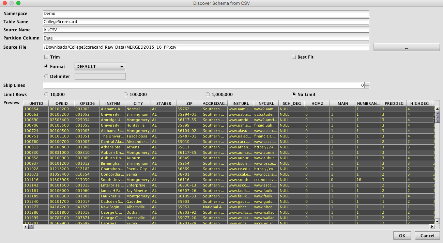Enable the Trim checkbox

click(46, 57)
